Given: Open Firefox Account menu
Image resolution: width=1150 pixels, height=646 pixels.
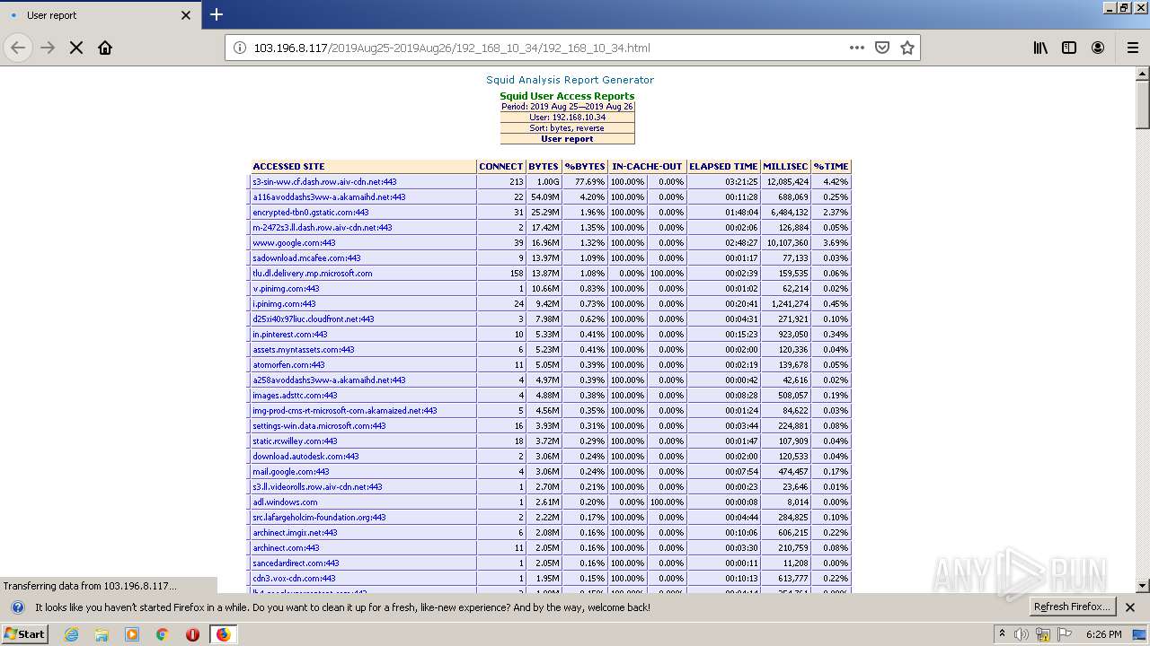Looking at the screenshot, I should (x=1098, y=48).
